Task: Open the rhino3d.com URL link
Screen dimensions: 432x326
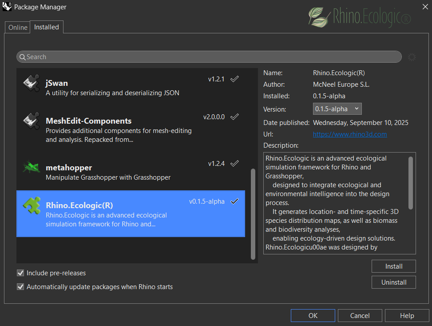Action: (350, 134)
